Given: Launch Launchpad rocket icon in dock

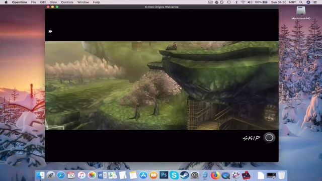Looking at the screenshot, I should click(x=50, y=175).
